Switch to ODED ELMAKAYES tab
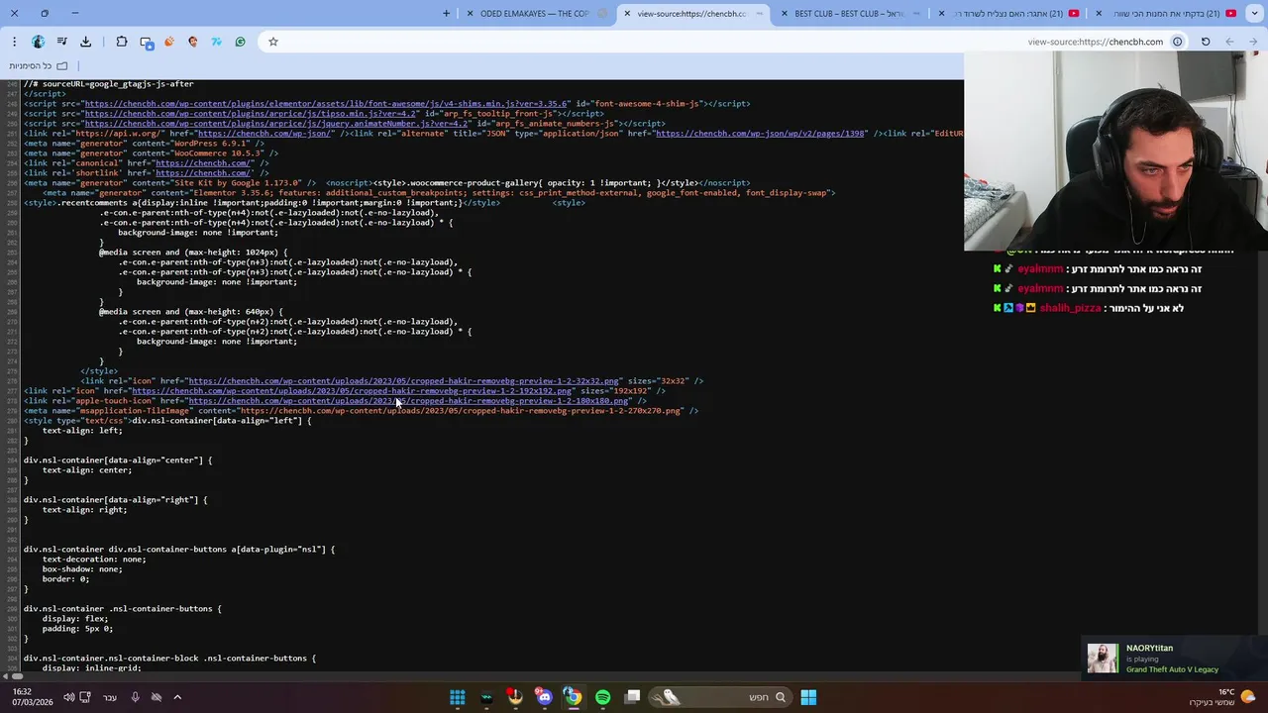Screen dimensions: 1268x713 pyautogui.click(x=535, y=13)
